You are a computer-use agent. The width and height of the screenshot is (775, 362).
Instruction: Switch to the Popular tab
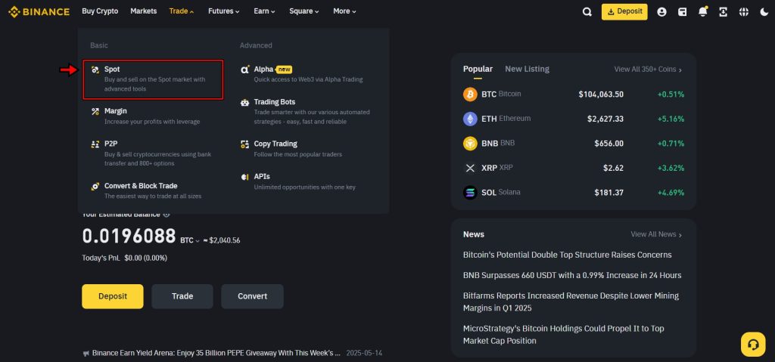[478, 69]
